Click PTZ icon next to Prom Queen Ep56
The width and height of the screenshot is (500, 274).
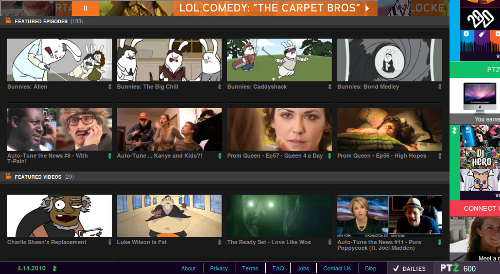tap(440, 156)
